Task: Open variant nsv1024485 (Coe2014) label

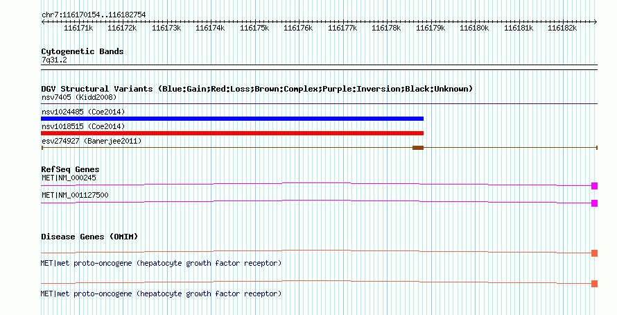Action: pos(83,112)
